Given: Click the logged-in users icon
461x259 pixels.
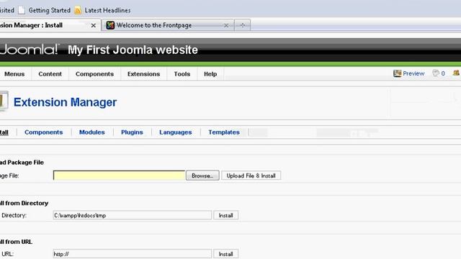Looking at the screenshot, I should (x=457, y=73).
